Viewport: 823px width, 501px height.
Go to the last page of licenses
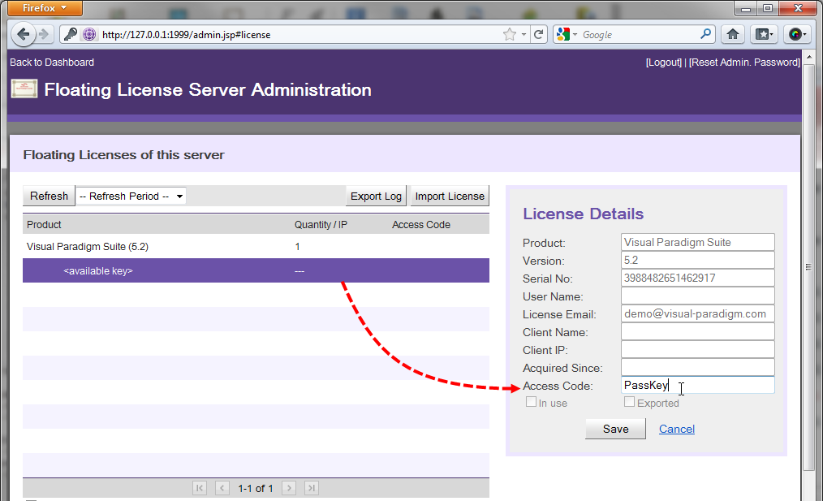pos(311,488)
